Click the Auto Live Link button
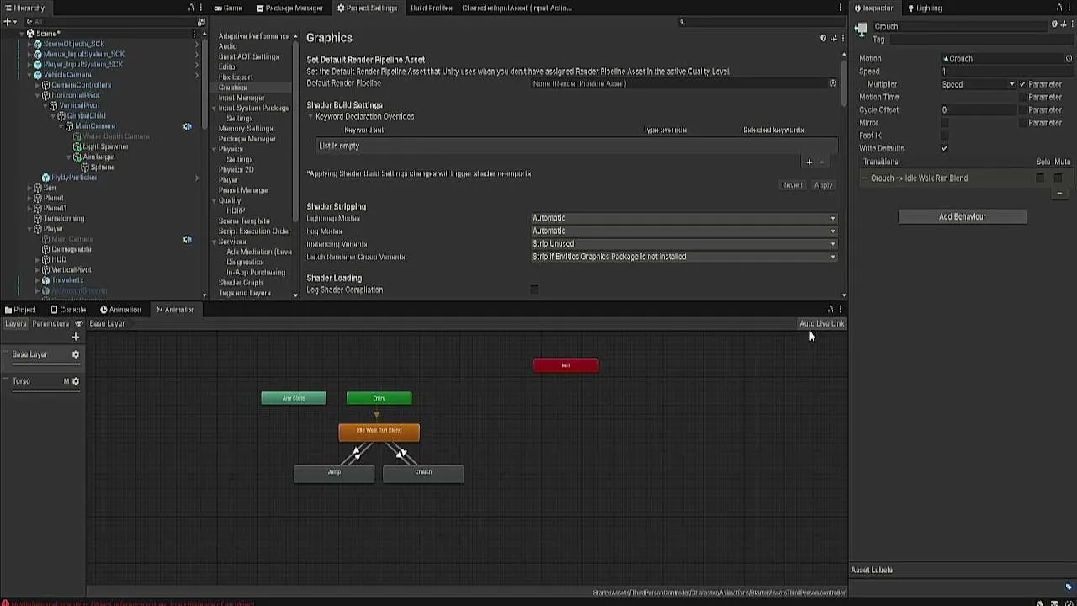The height and width of the screenshot is (606, 1077). 821,323
